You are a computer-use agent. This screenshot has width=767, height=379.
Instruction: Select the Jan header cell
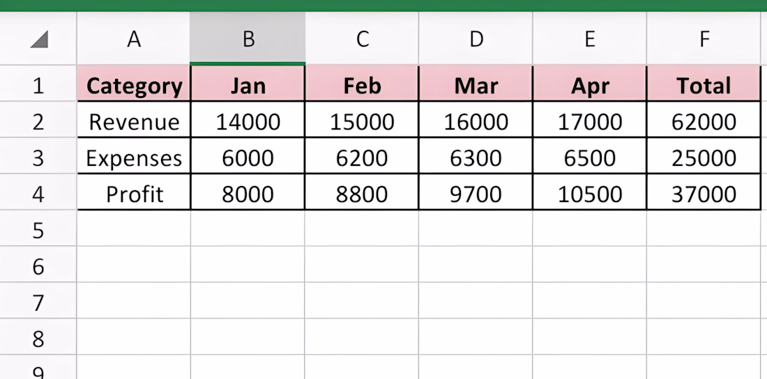(x=248, y=86)
